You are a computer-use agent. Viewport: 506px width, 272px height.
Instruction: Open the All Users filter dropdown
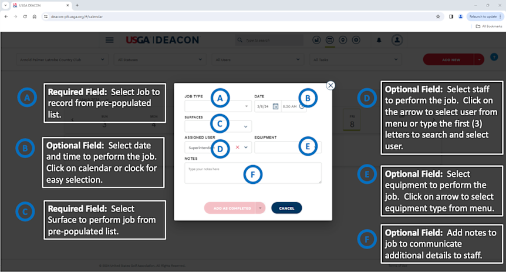click(x=258, y=59)
